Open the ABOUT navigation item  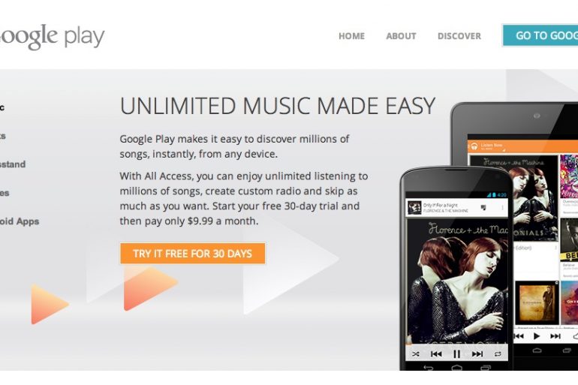[x=401, y=36]
